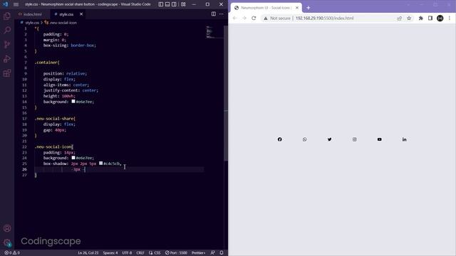Click the editor vertical scrollbar
456x256 pixels.
(x=226, y=93)
